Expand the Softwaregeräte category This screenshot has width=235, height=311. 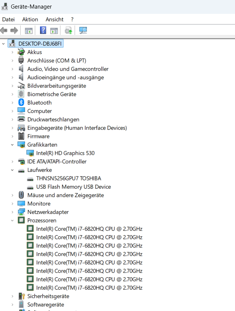(12, 304)
